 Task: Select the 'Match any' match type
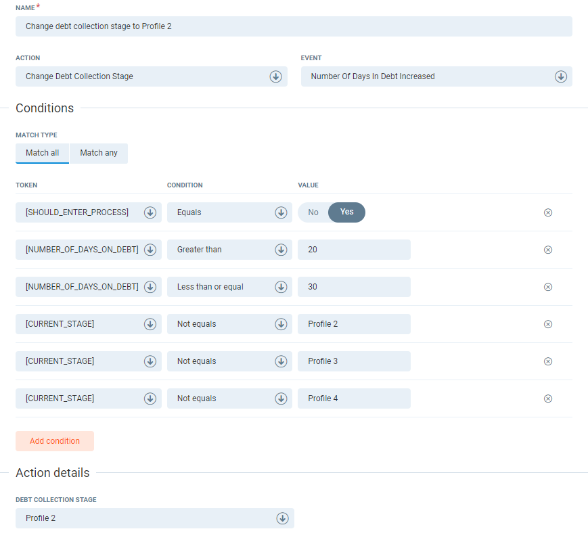99,153
